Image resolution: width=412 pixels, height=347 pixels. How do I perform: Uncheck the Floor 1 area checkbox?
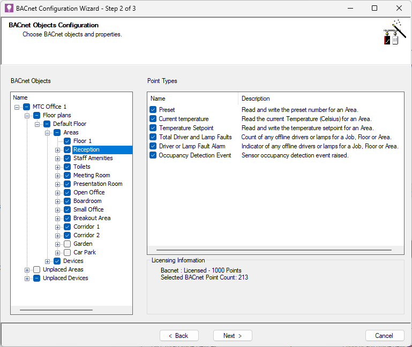tap(68, 141)
